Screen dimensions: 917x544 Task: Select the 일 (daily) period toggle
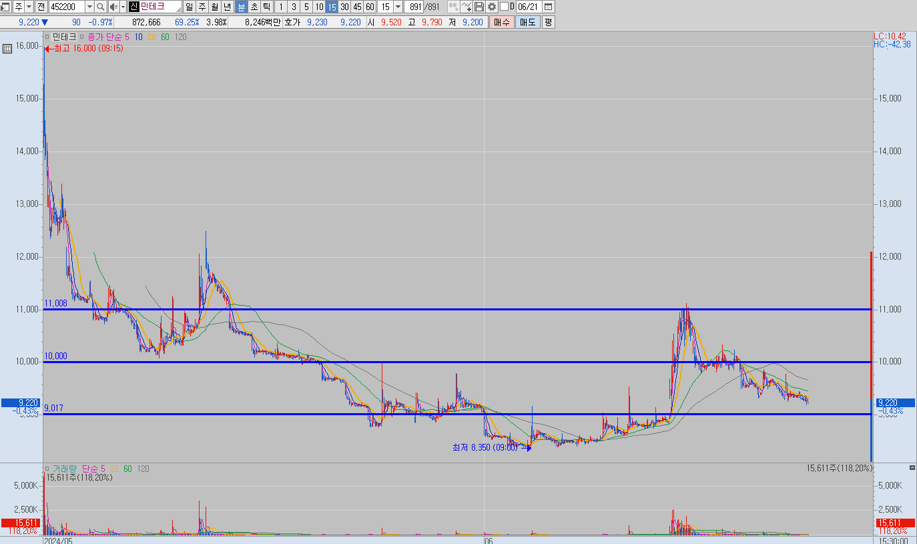coord(189,7)
